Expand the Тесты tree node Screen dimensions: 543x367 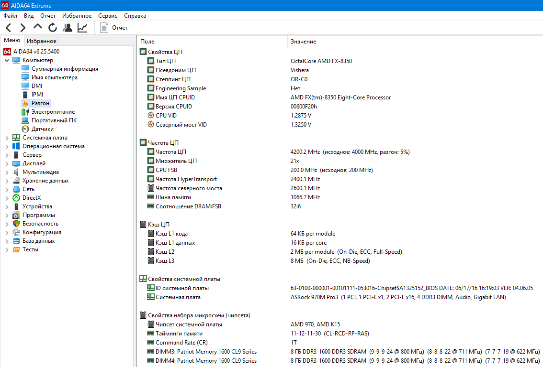point(7,249)
